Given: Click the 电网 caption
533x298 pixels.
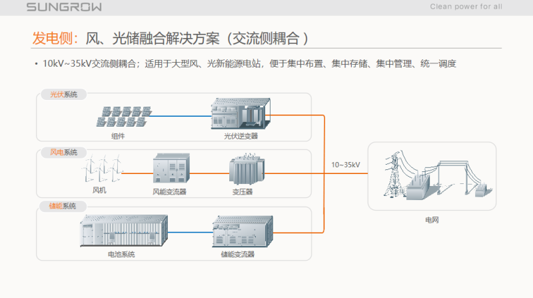Looking at the screenshot, I should 432,220.
